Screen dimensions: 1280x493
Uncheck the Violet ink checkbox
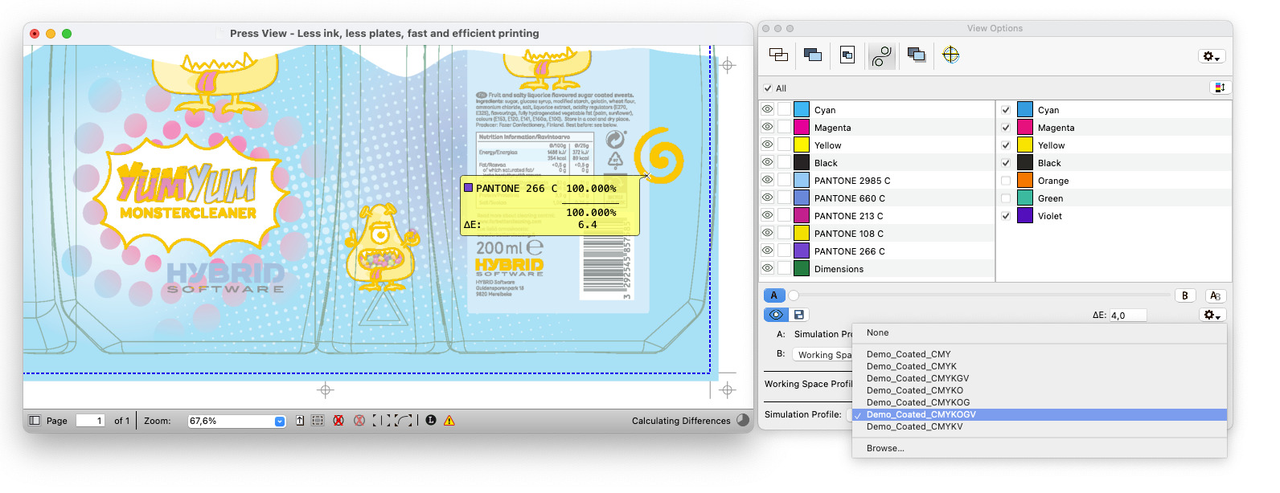tap(1006, 215)
